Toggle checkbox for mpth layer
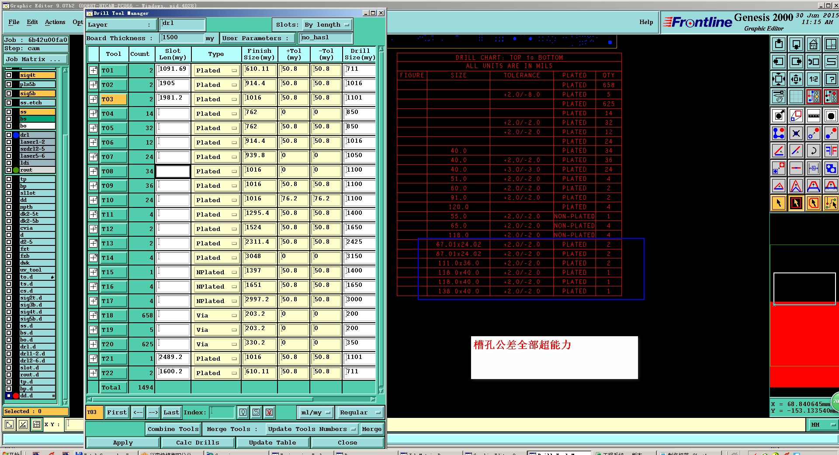The width and height of the screenshot is (839, 455). (9, 207)
